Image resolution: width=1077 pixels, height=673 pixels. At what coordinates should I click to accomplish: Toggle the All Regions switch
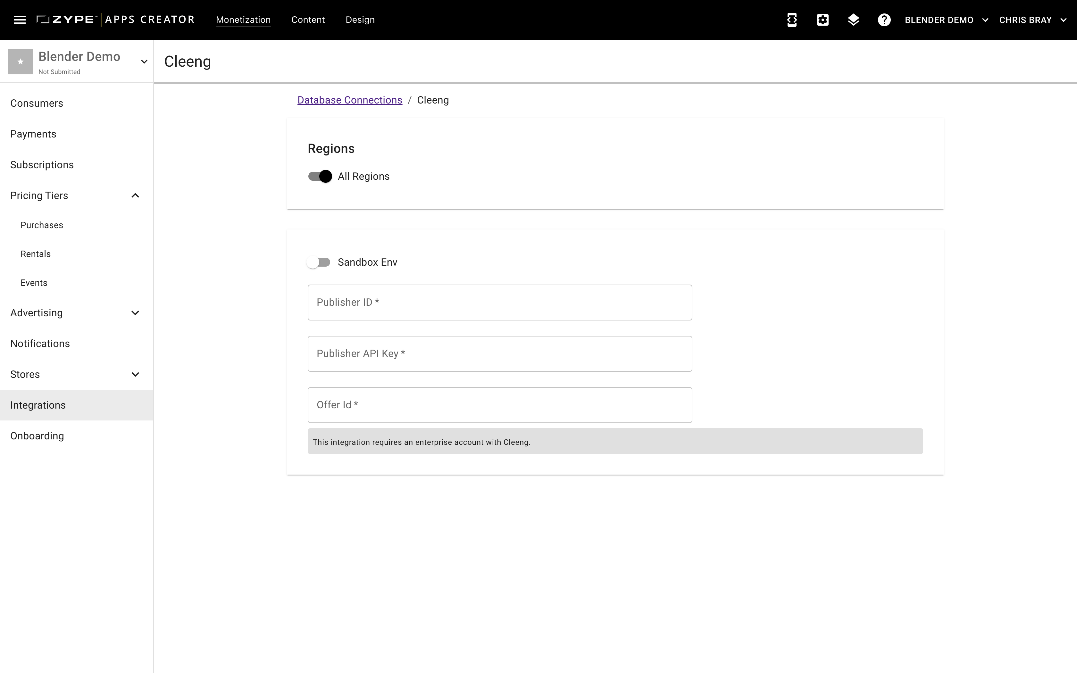coord(320,176)
